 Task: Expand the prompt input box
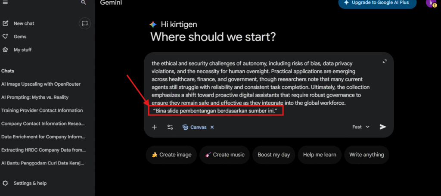tap(385, 62)
